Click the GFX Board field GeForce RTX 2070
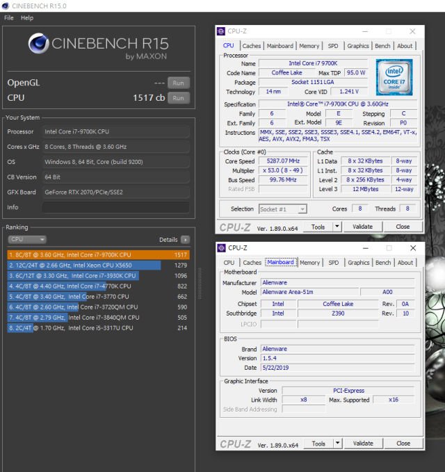The image size is (445, 472). 116,192
